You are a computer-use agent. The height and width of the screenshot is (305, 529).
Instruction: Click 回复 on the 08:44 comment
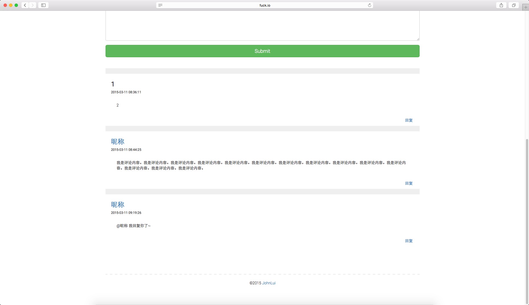409,183
